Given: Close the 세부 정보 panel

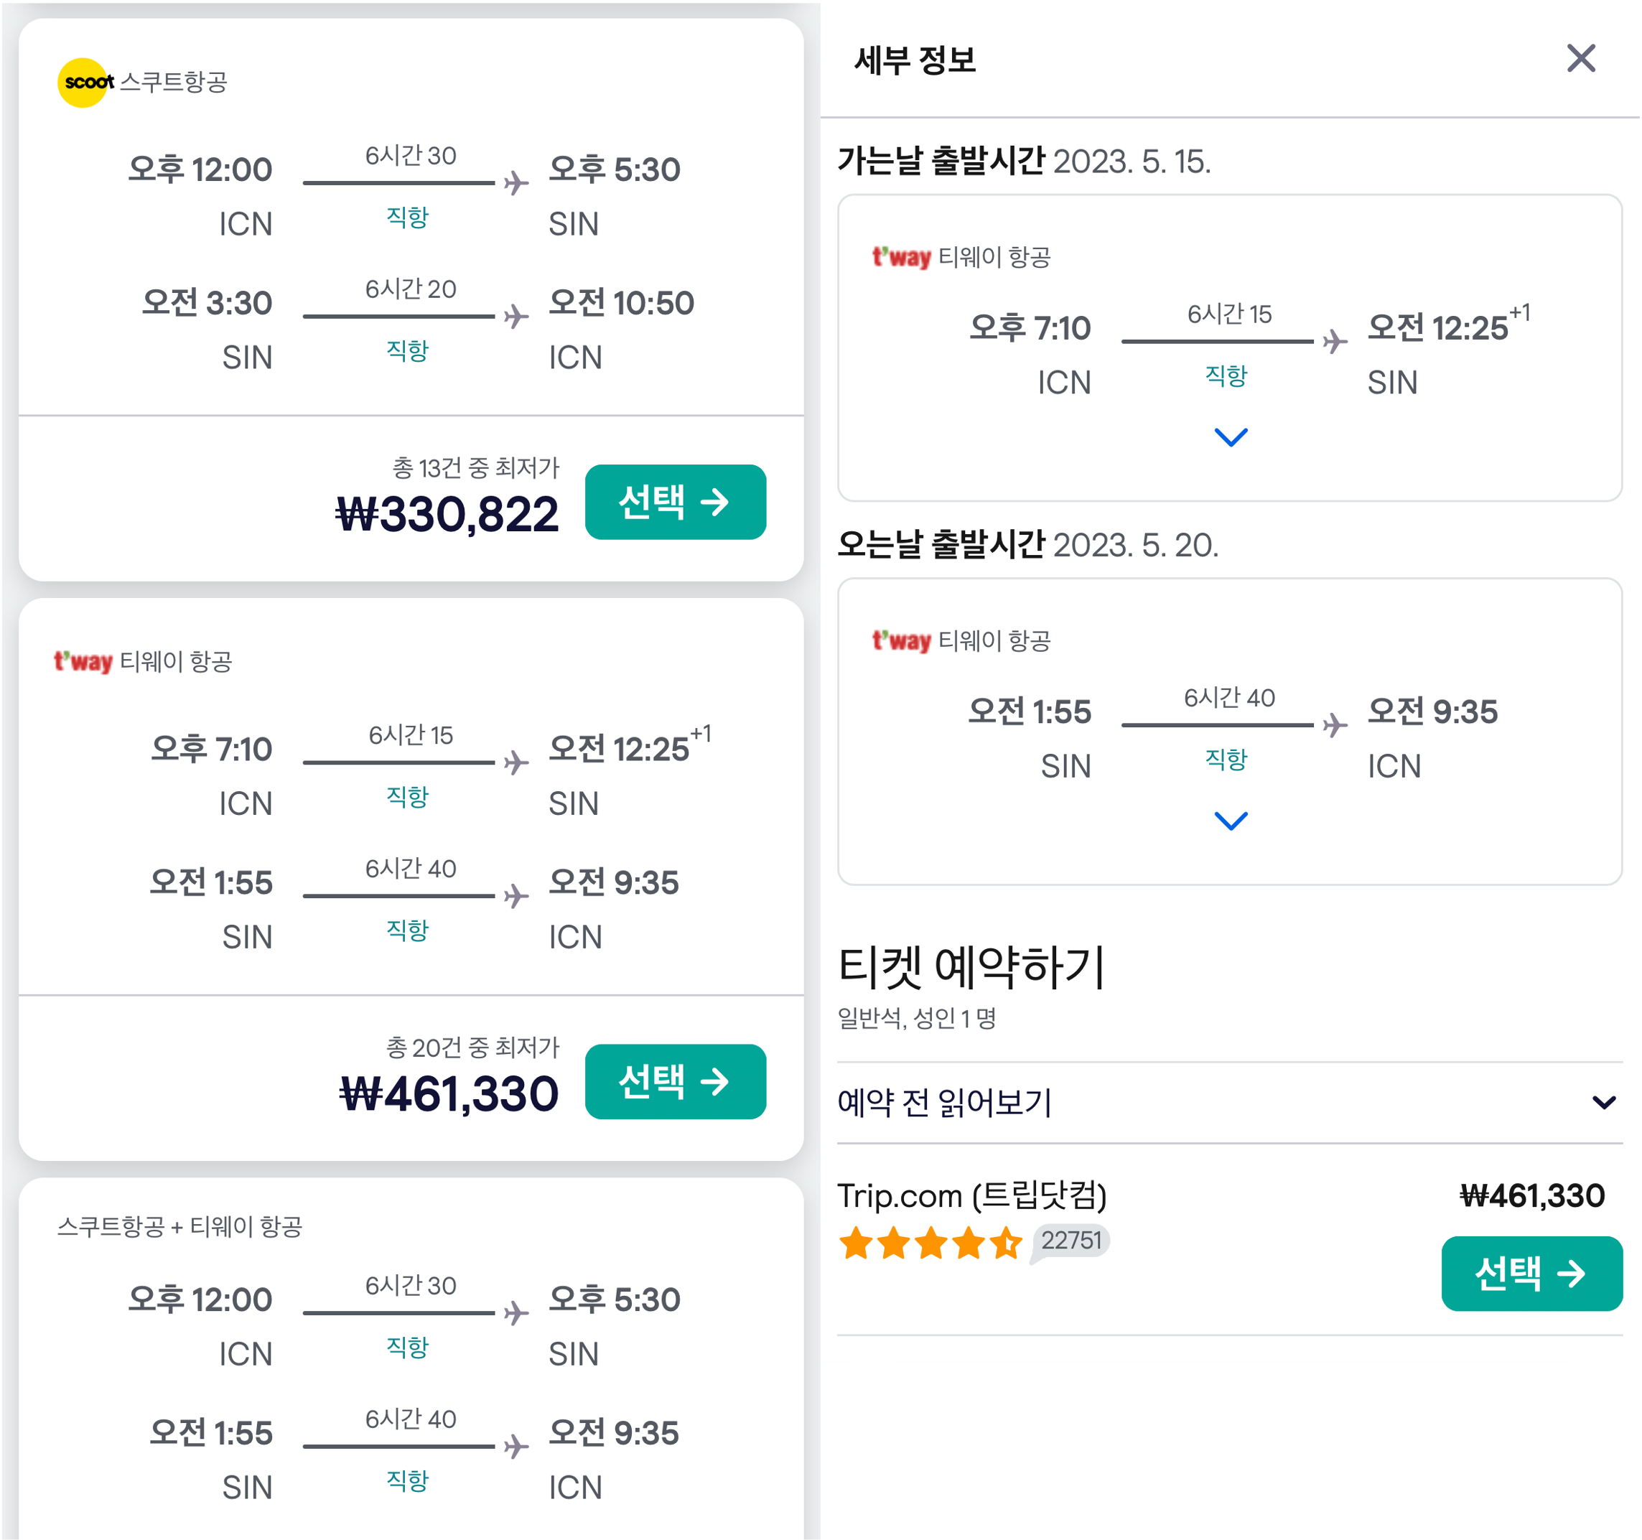Looking at the screenshot, I should [1582, 59].
